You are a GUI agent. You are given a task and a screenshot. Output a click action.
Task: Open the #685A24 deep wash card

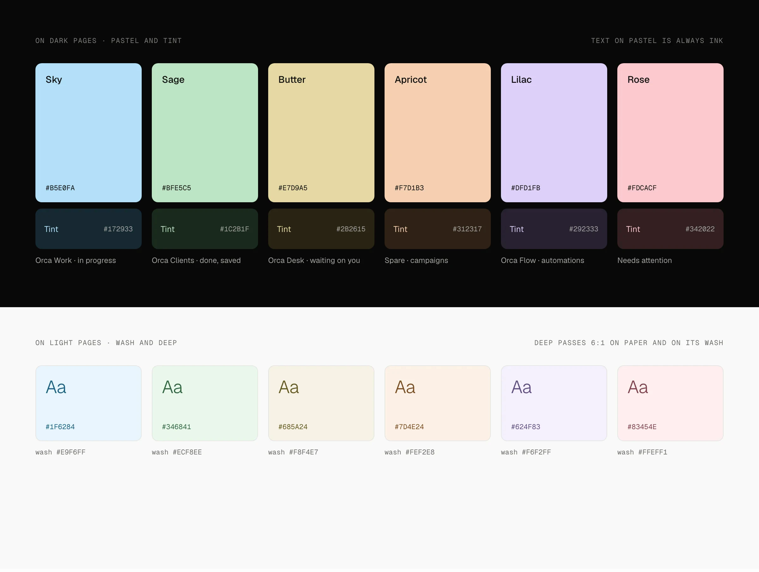[x=321, y=403]
